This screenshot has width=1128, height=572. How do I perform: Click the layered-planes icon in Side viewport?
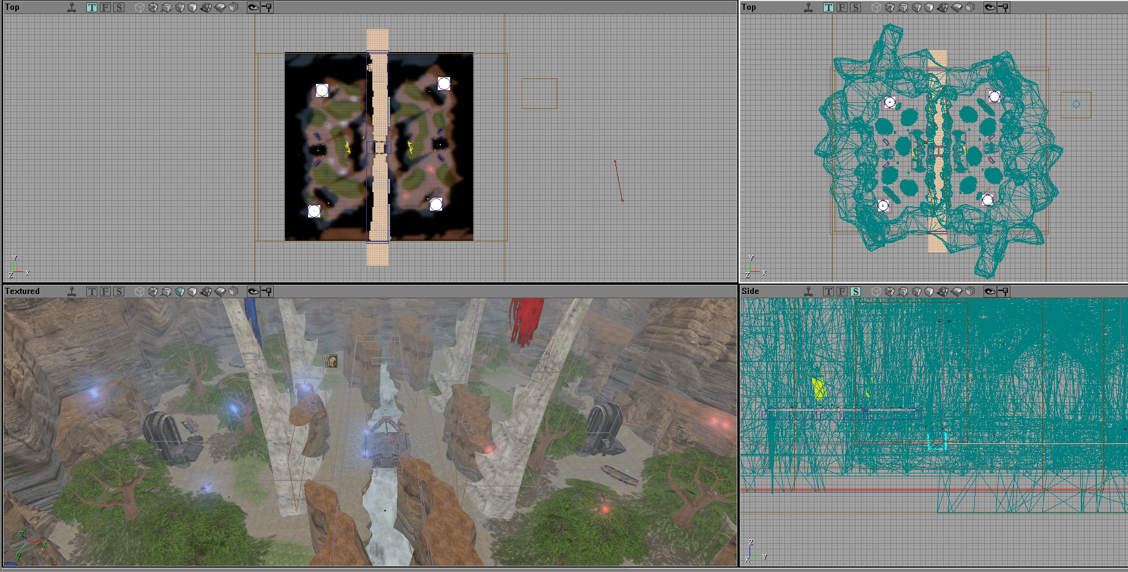[957, 292]
